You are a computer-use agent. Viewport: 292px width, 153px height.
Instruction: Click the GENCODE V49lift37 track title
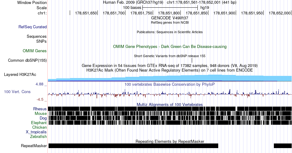point(170,18)
